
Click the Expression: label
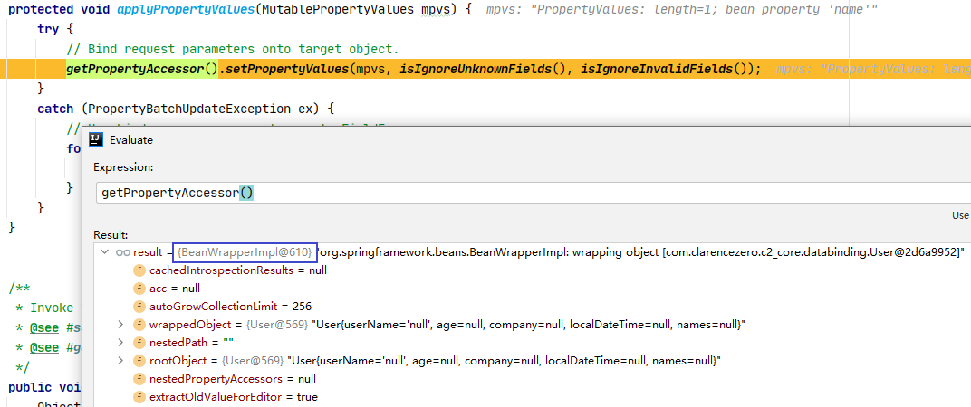pyautogui.click(x=123, y=167)
